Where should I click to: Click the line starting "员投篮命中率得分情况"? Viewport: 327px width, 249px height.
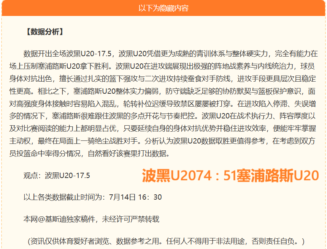[90, 153]
